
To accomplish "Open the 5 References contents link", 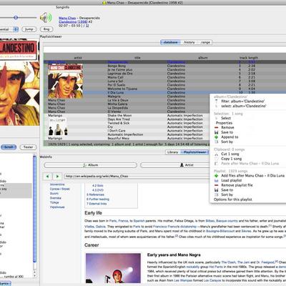I will point(95,194).
